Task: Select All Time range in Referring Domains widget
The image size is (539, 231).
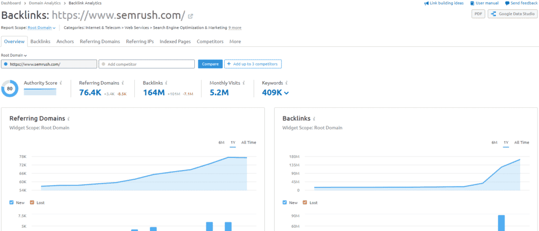Action: click(248, 142)
